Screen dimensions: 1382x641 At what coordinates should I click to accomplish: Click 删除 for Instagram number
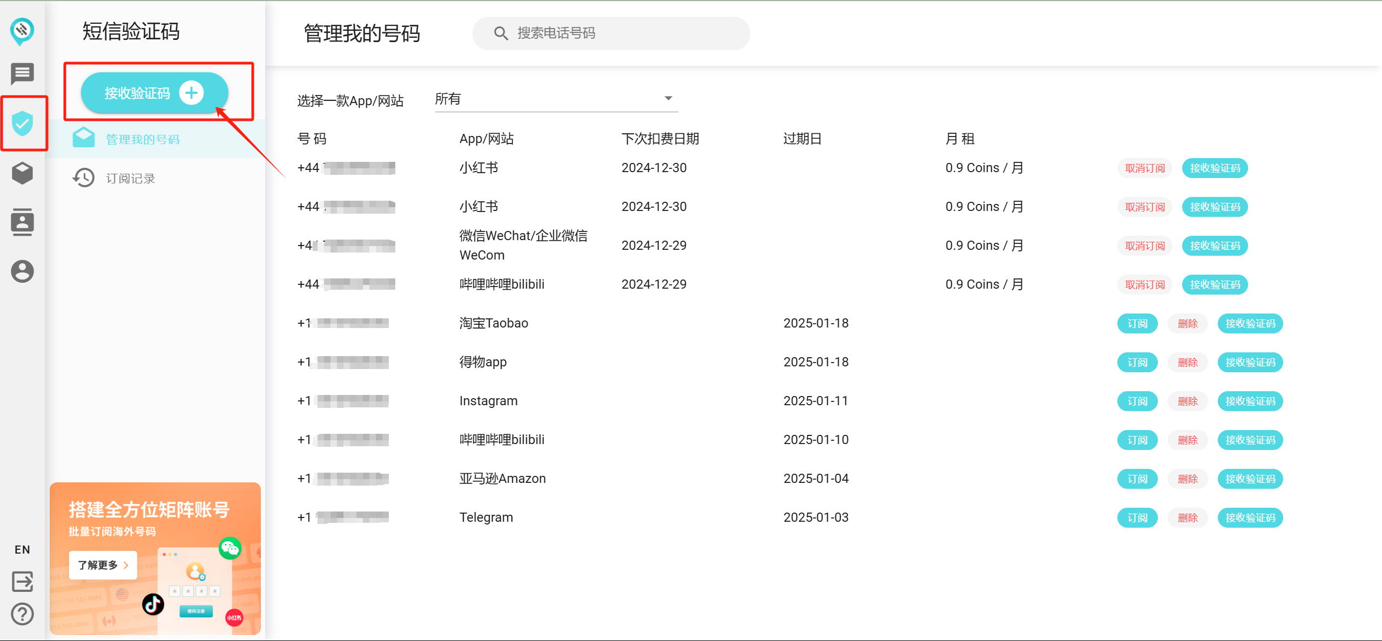[x=1188, y=401]
